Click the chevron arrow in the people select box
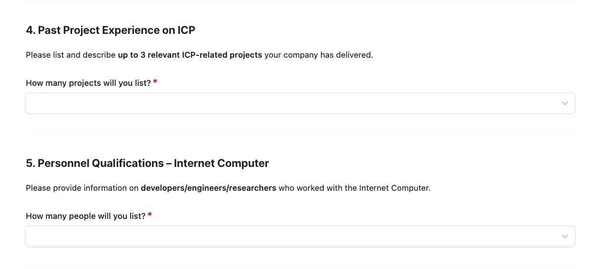This screenshot has height=269, width=597. pos(565,237)
